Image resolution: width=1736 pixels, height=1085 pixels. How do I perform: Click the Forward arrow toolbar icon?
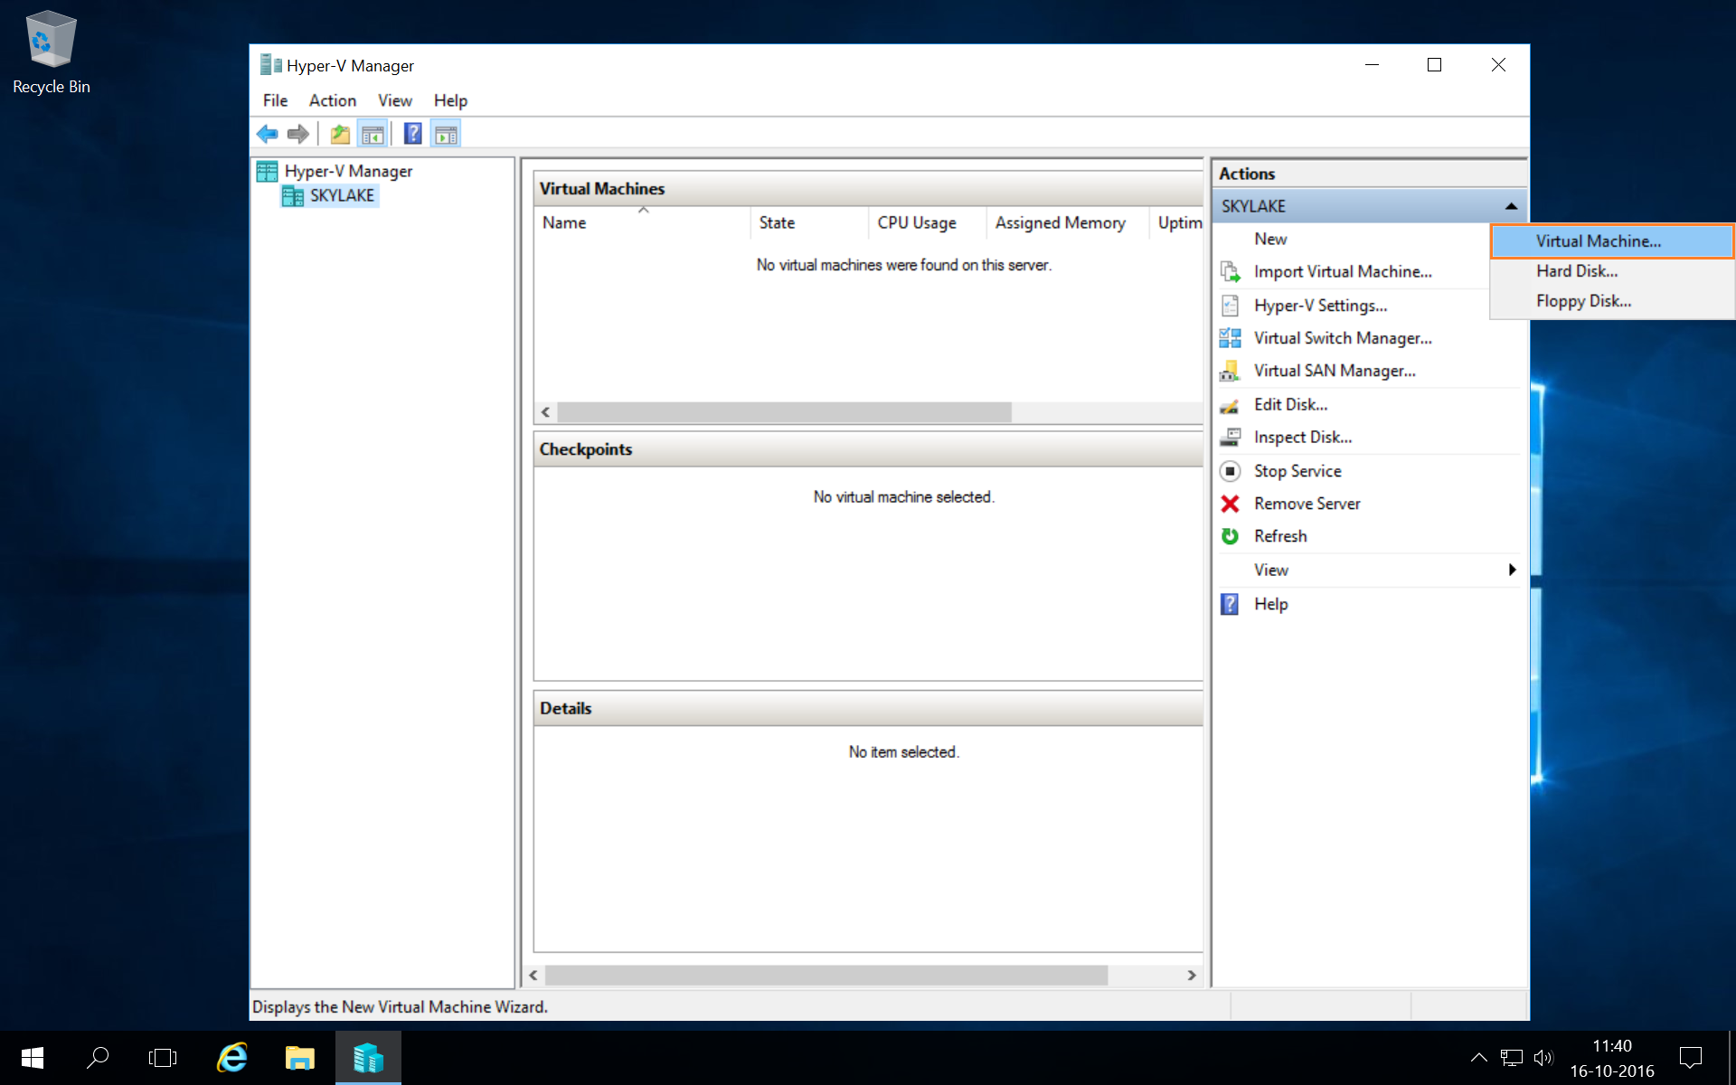[297, 135]
